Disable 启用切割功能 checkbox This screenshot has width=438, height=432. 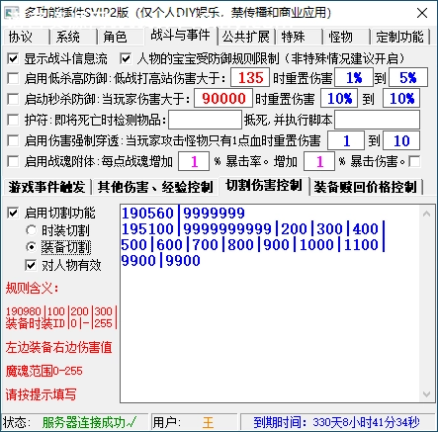click(13, 213)
